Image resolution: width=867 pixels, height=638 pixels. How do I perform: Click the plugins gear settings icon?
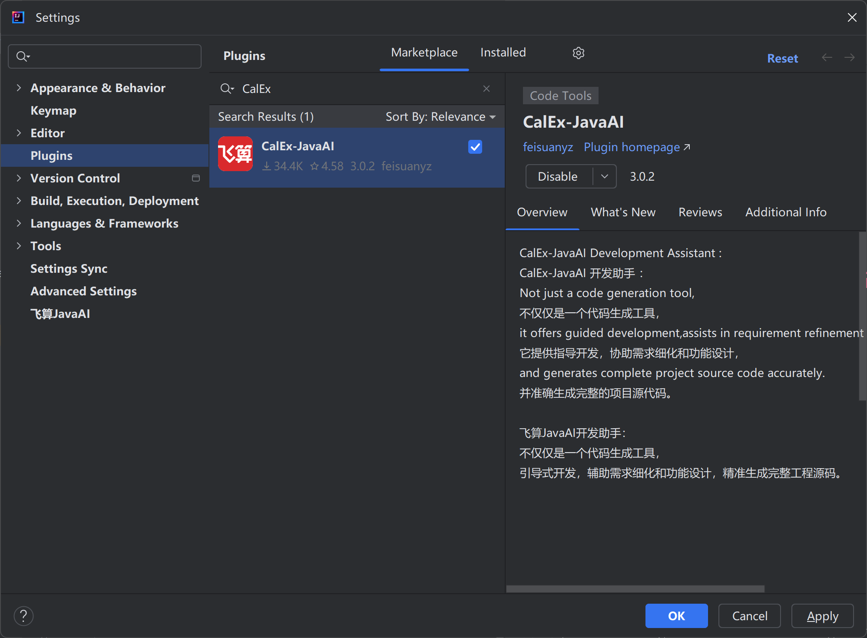coord(578,53)
